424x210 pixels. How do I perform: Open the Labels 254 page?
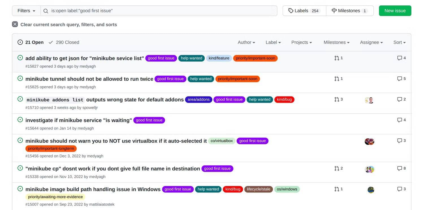coord(304,11)
